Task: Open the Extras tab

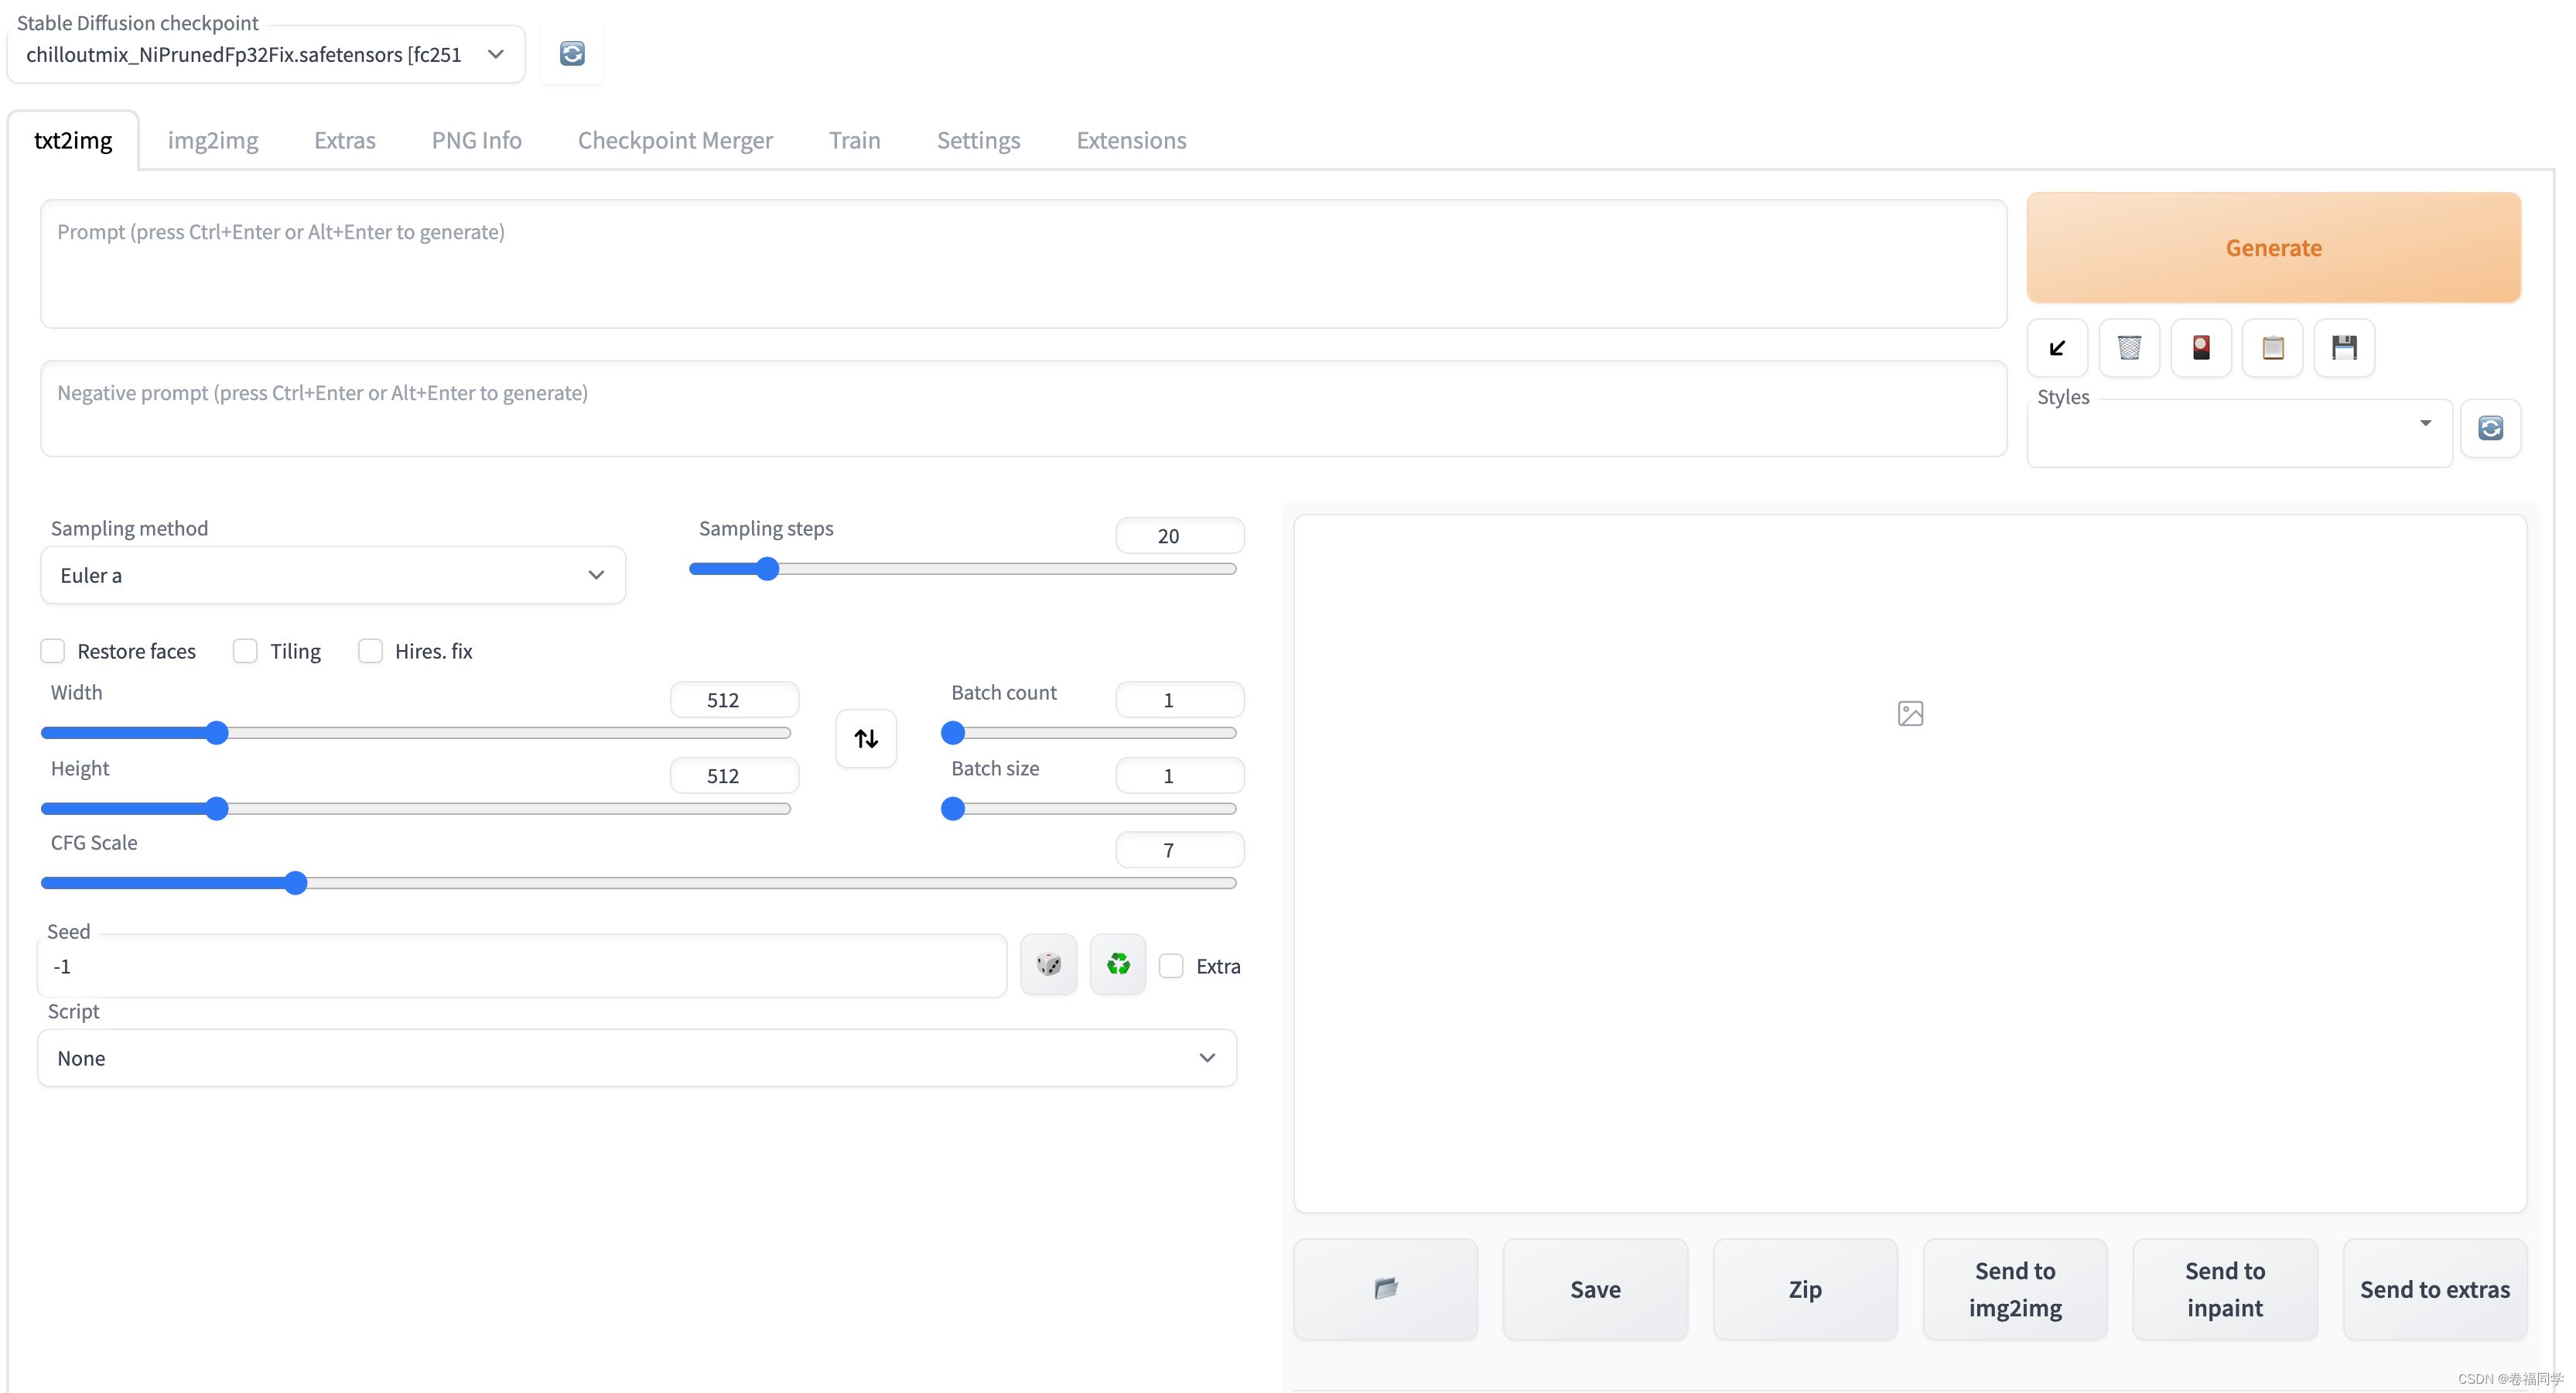Action: click(345, 140)
